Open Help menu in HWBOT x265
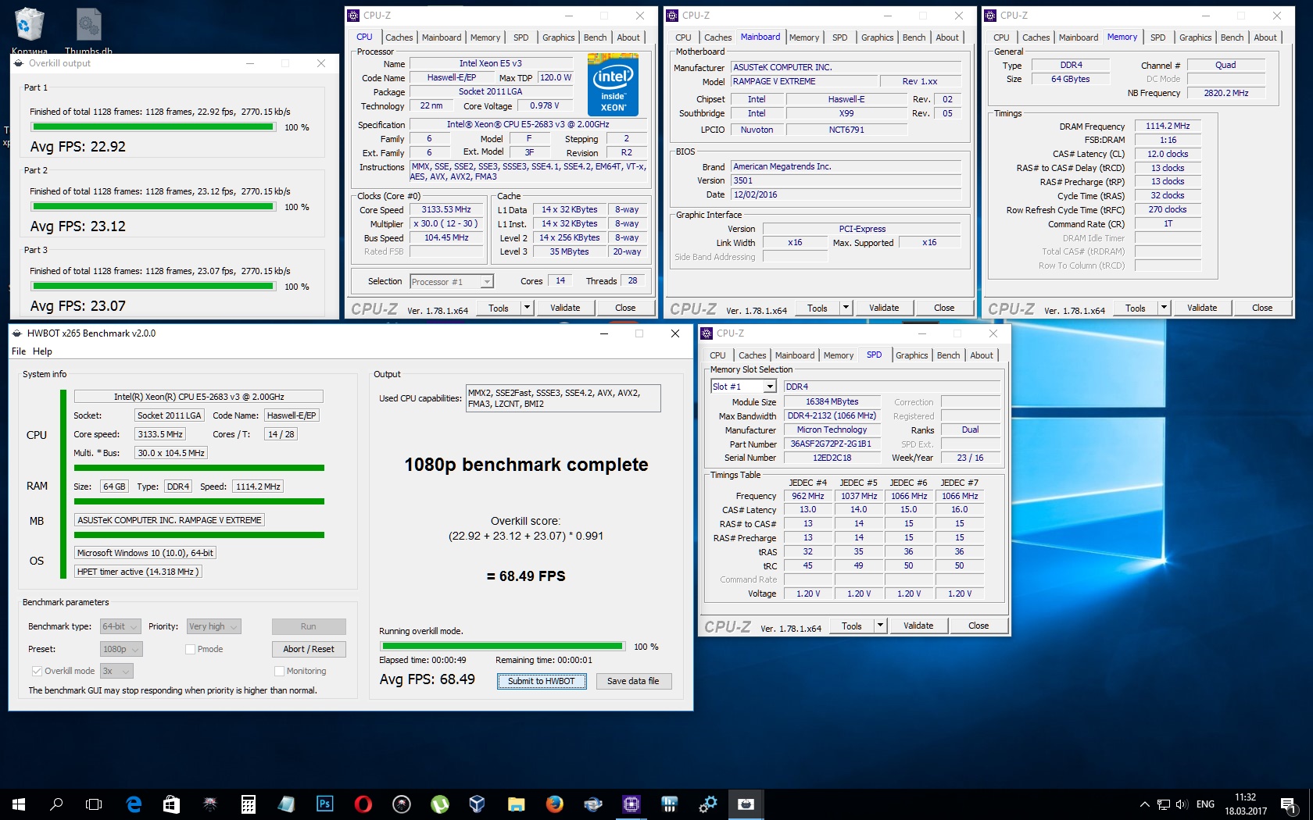Viewport: 1313px width, 820px height. (x=42, y=351)
